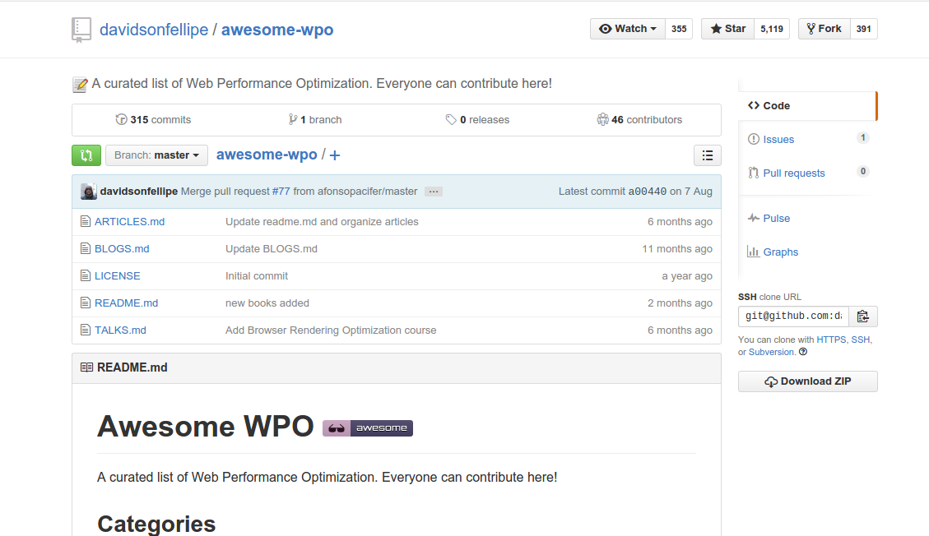View the 355 watchers count

pos(679,29)
